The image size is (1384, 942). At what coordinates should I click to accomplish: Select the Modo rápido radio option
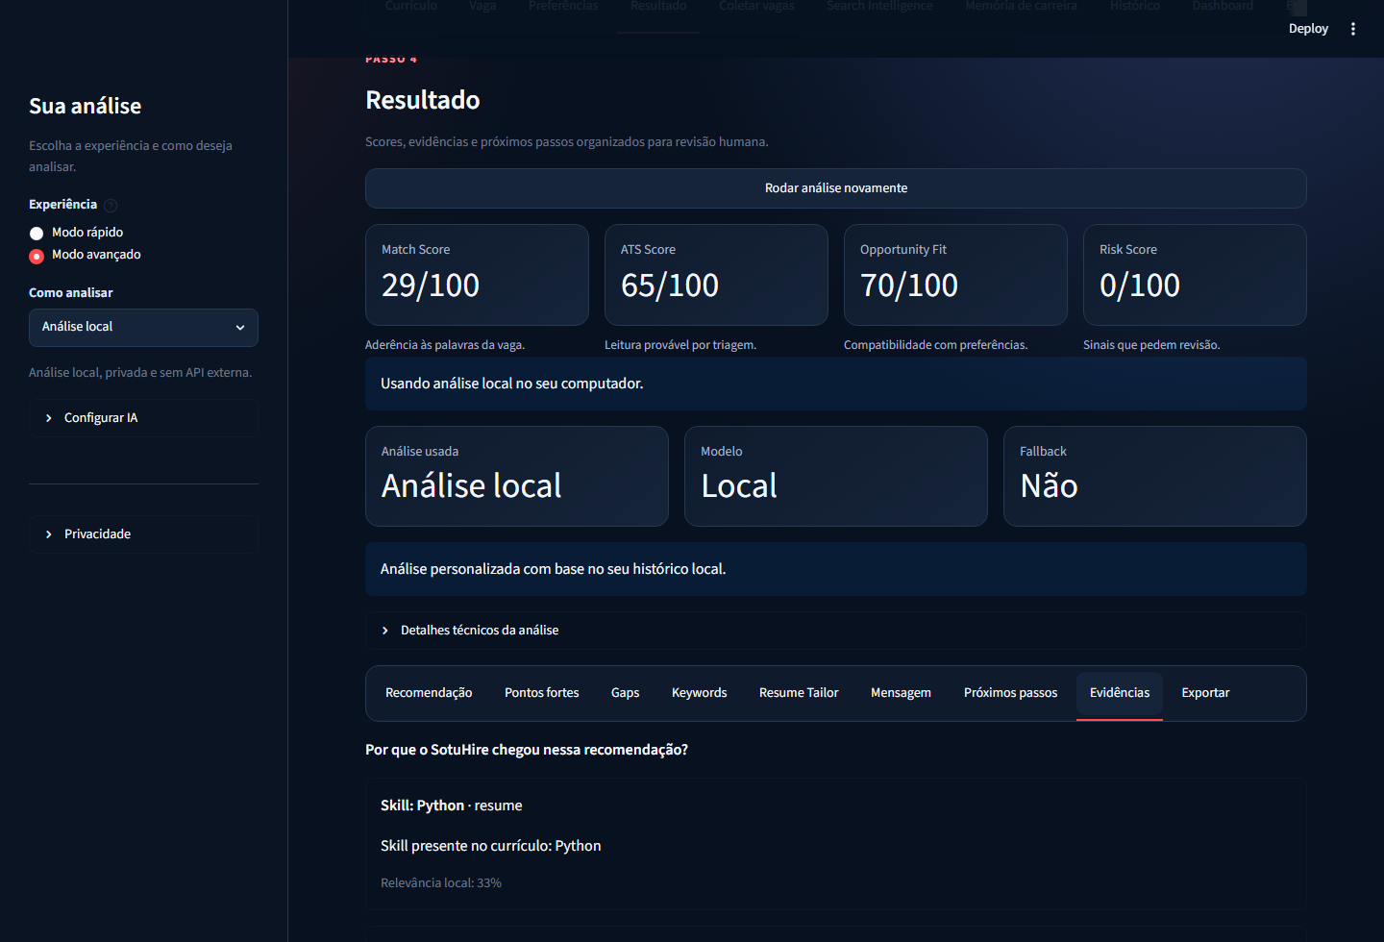(37, 233)
